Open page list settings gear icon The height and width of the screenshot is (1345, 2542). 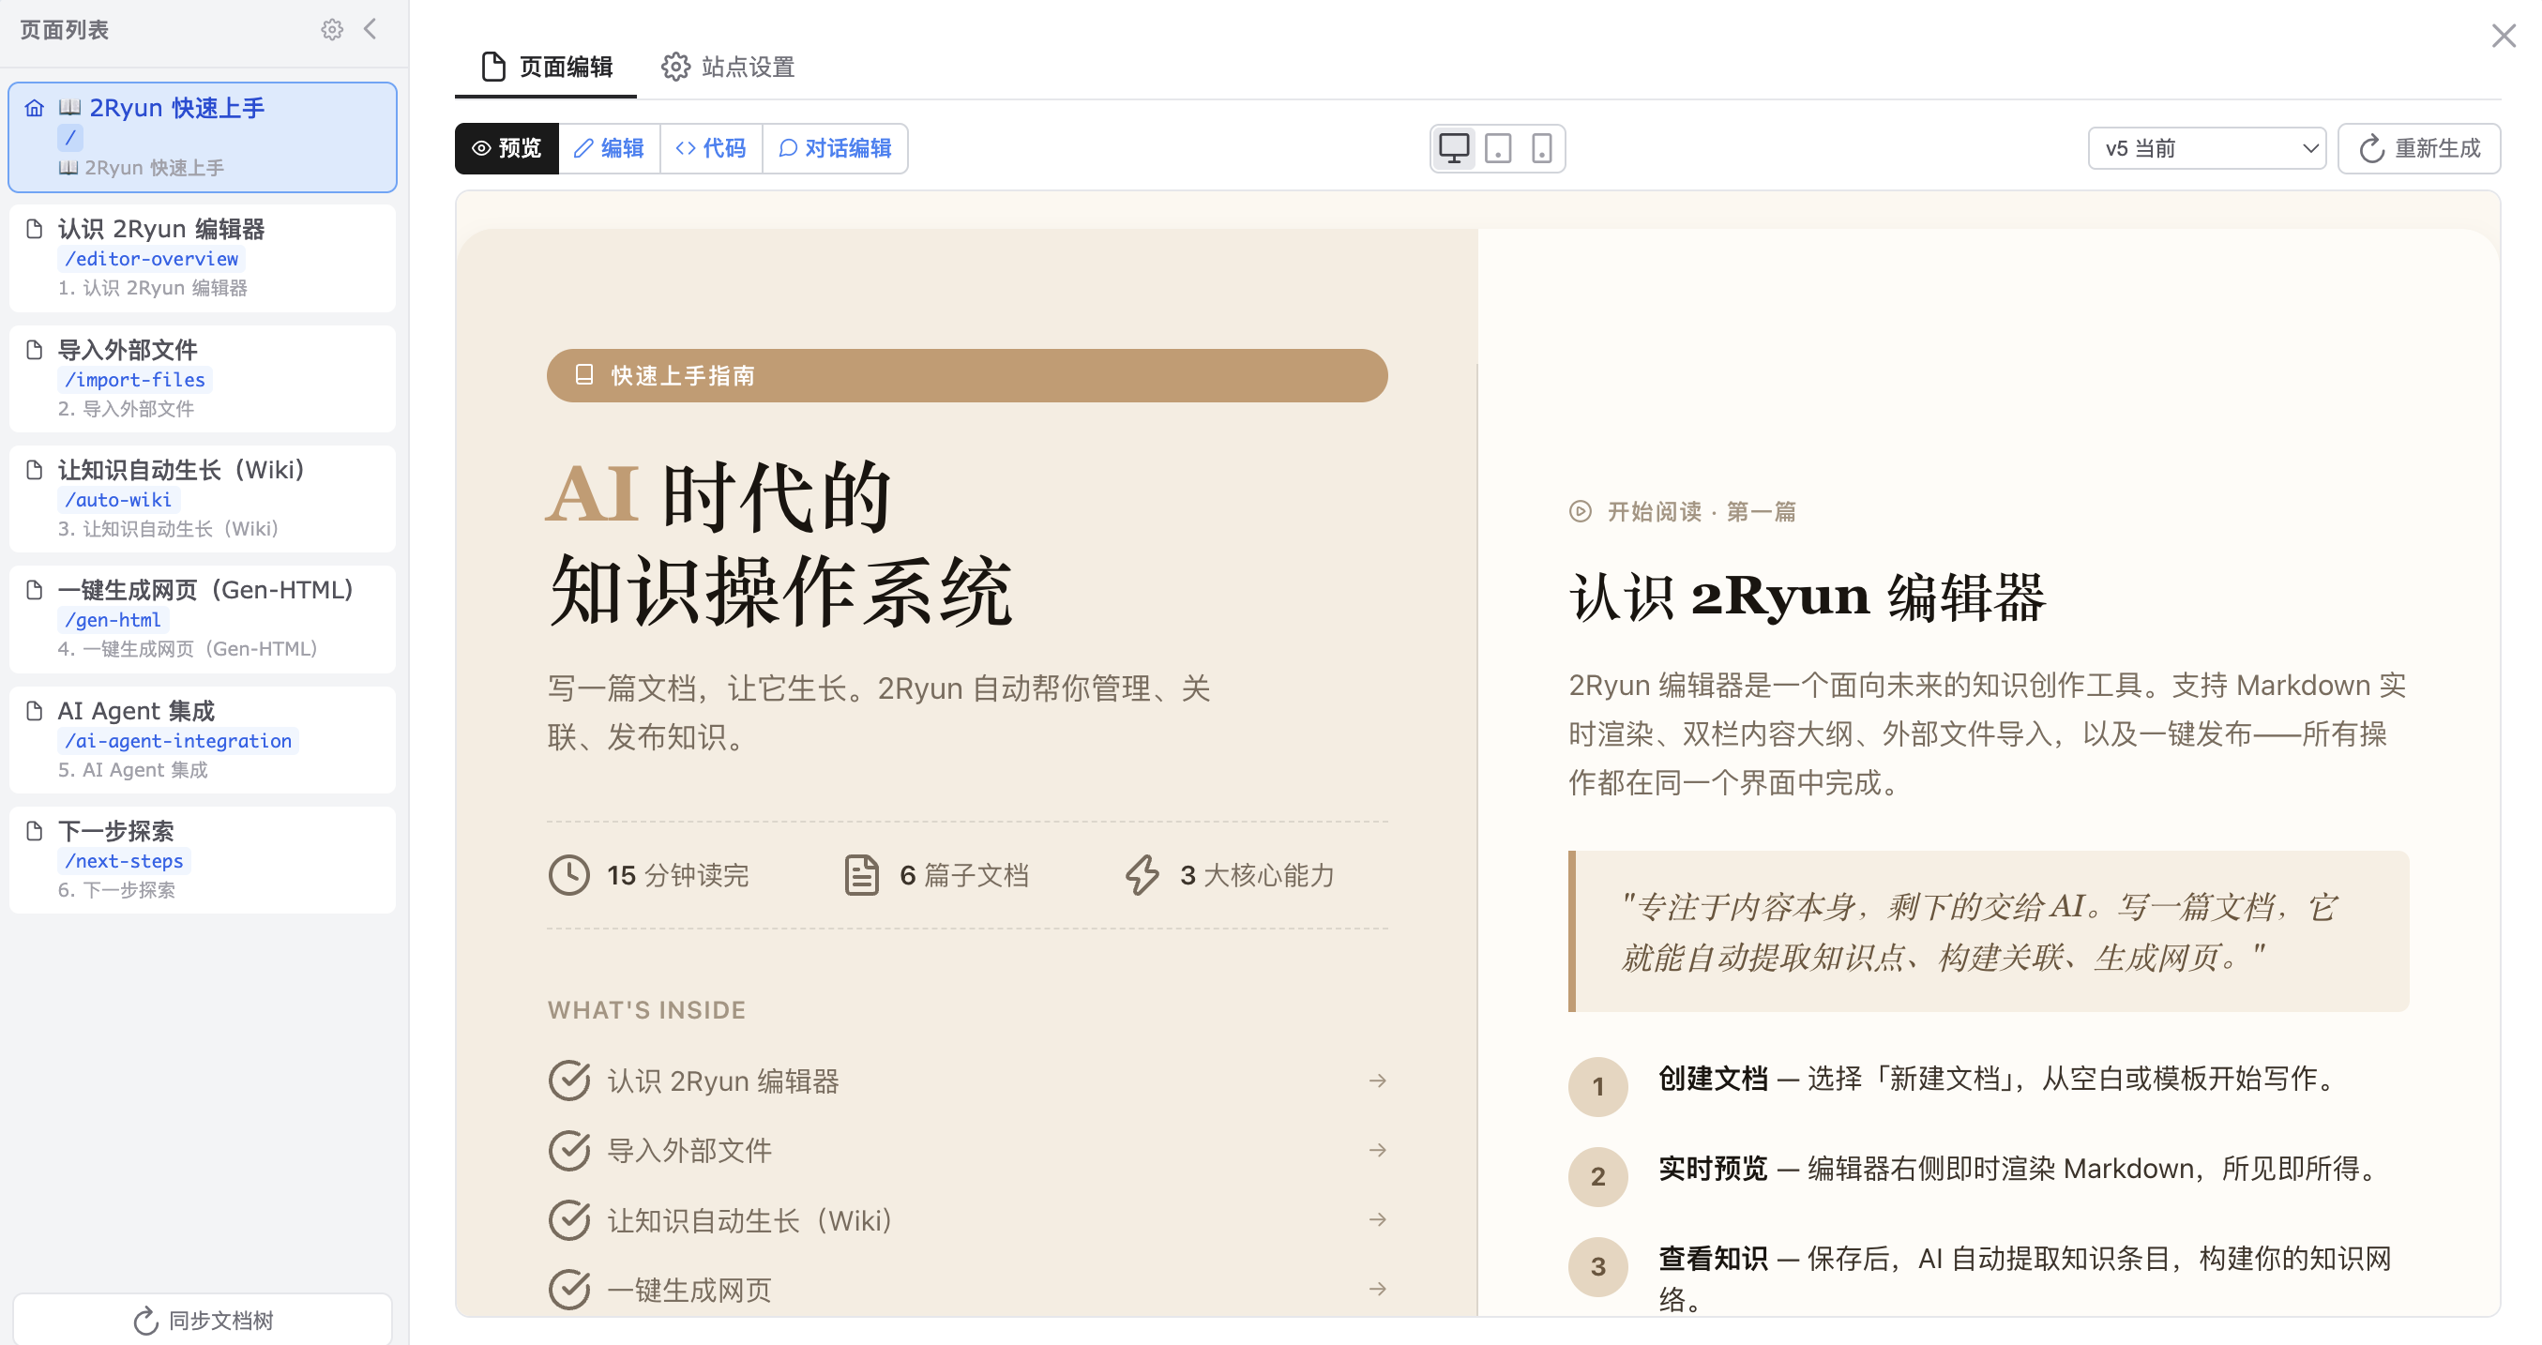coord(331,30)
